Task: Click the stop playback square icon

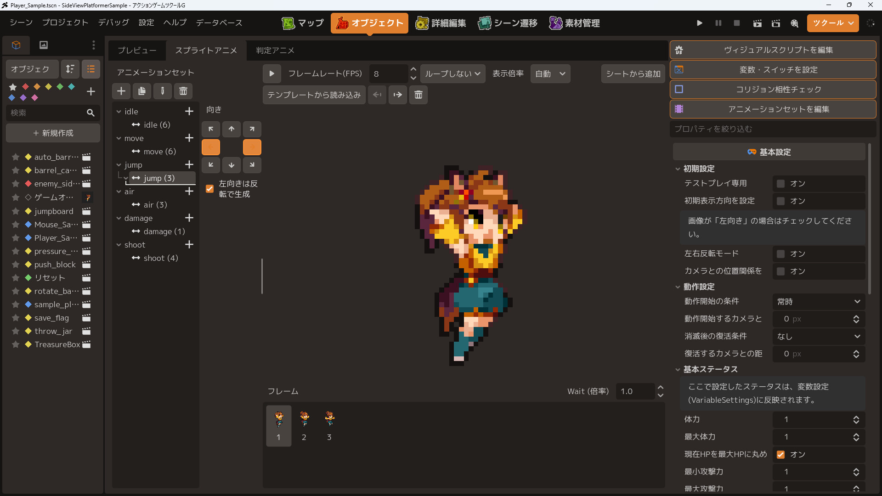Action: click(737, 23)
